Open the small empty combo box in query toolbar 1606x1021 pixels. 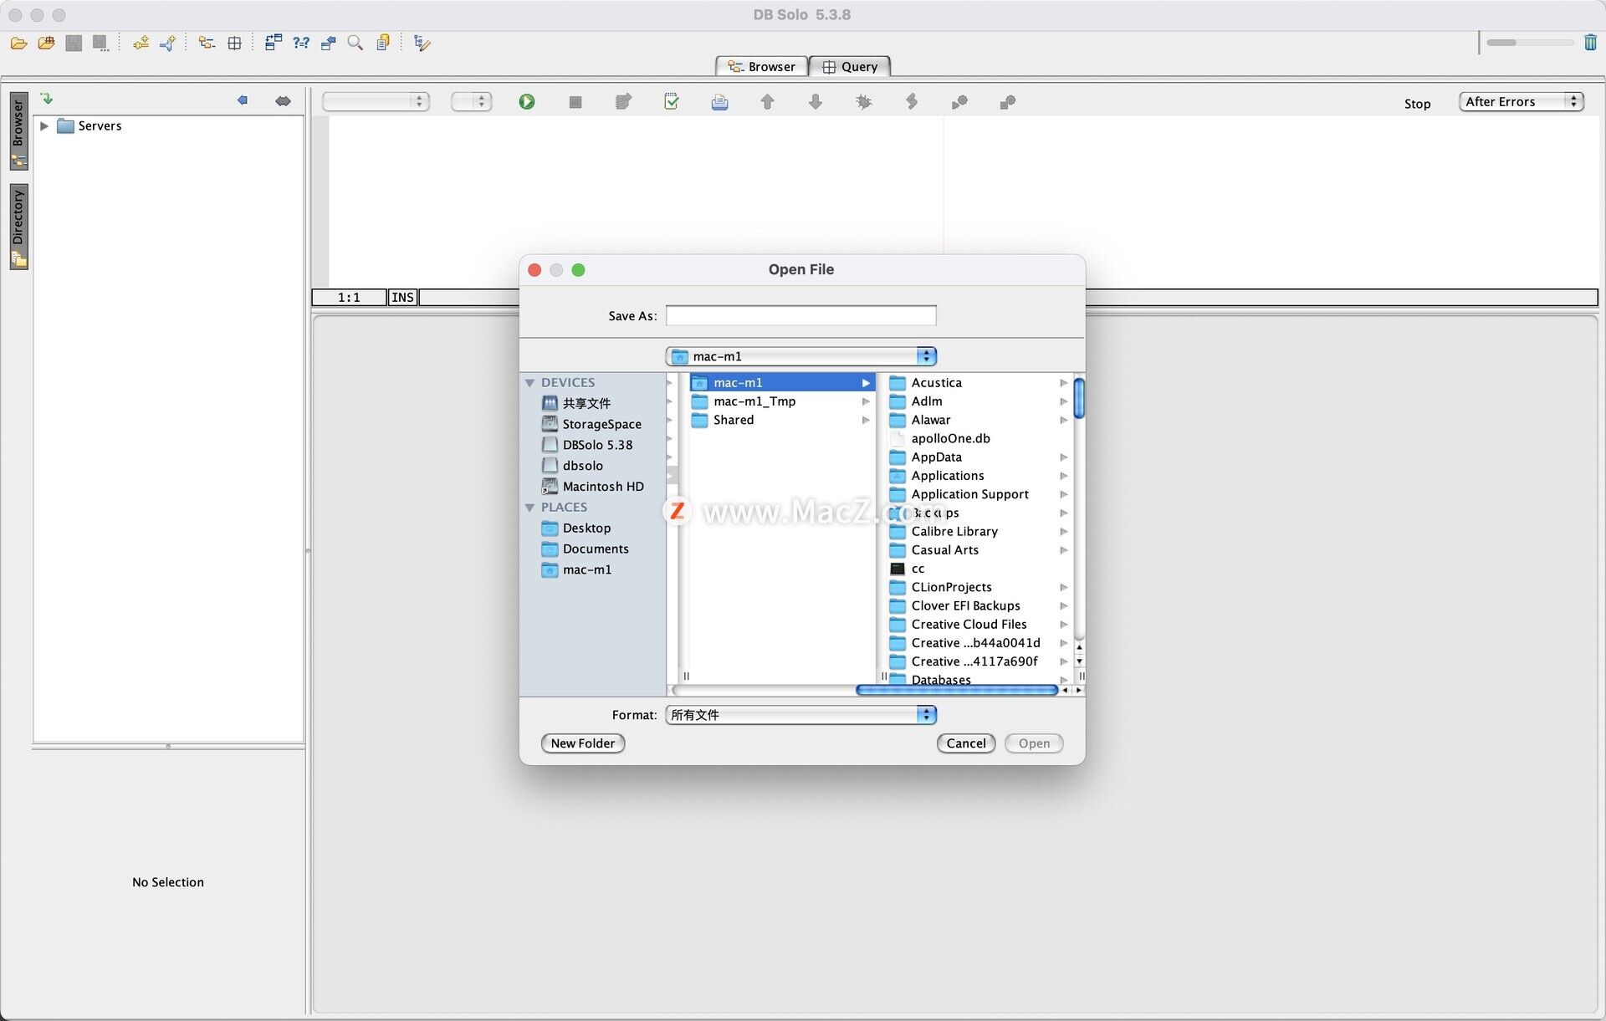(472, 102)
